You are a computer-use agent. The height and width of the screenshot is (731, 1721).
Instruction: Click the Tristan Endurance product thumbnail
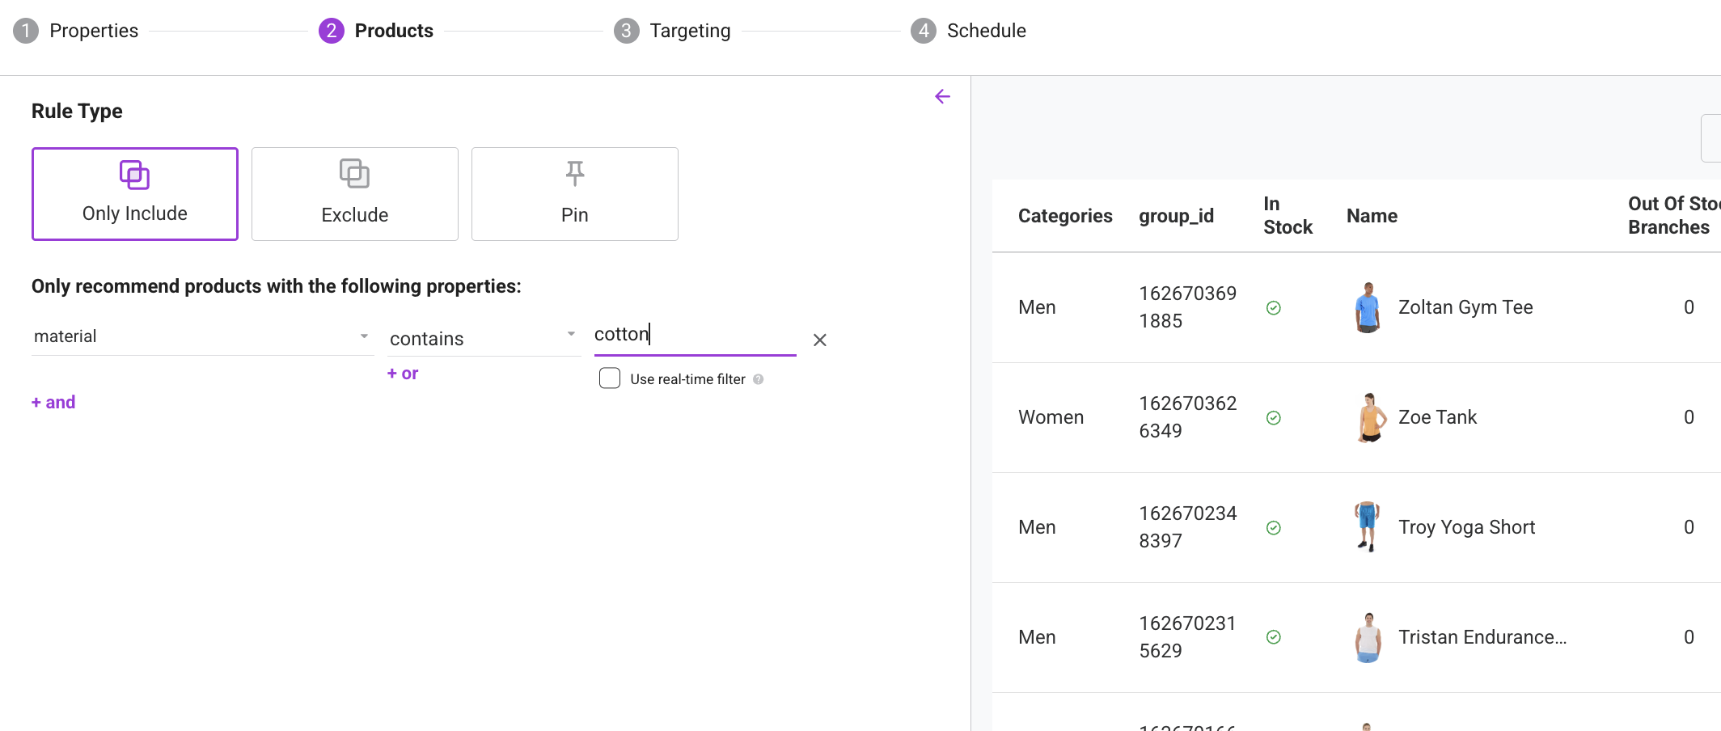pyautogui.click(x=1368, y=637)
